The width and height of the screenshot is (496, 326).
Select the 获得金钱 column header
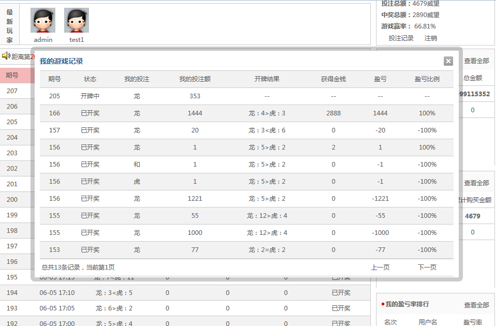334,79
